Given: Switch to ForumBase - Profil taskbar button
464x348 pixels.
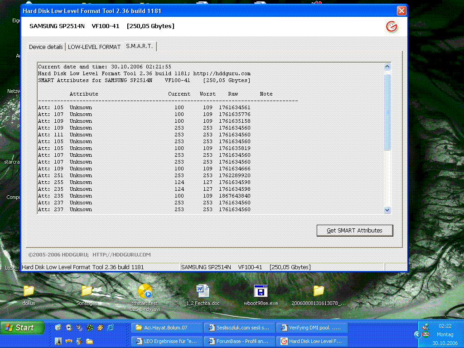Looking at the screenshot, I should pos(239,341).
